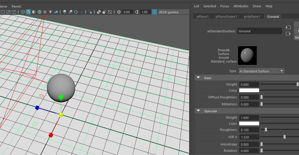Image resolution: width=299 pixels, height=155 pixels.
Task: Click the X-ray joints icon
Action: click(x=110, y=12)
